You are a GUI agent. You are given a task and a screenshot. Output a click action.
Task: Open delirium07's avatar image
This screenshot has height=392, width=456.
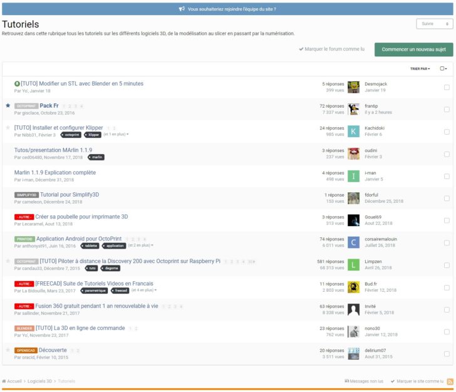[x=353, y=354]
